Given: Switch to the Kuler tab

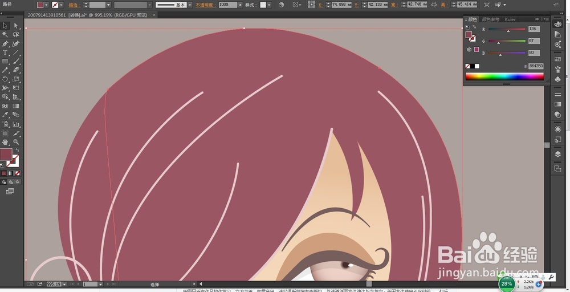Looking at the screenshot, I should click(x=510, y=19).
